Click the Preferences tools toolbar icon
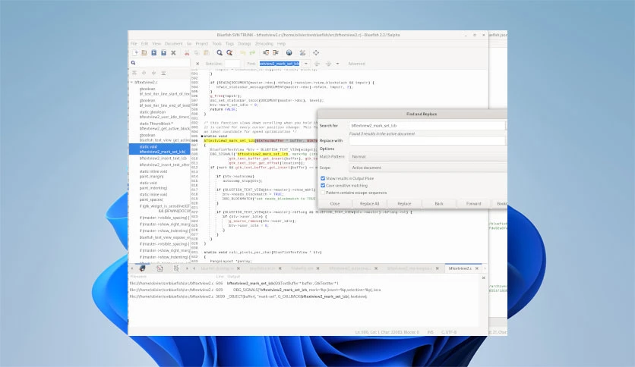 pyautogui.click(x=302, y=53)
